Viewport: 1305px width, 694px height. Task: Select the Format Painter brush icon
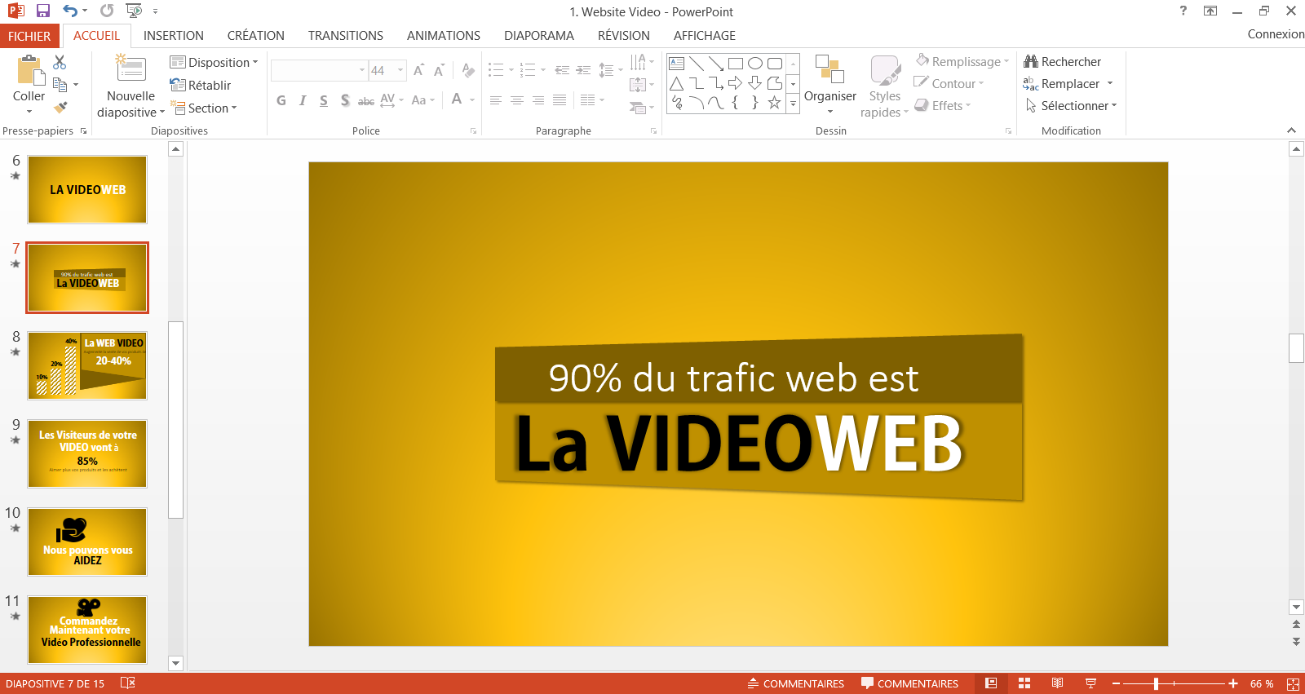point(60,108)
